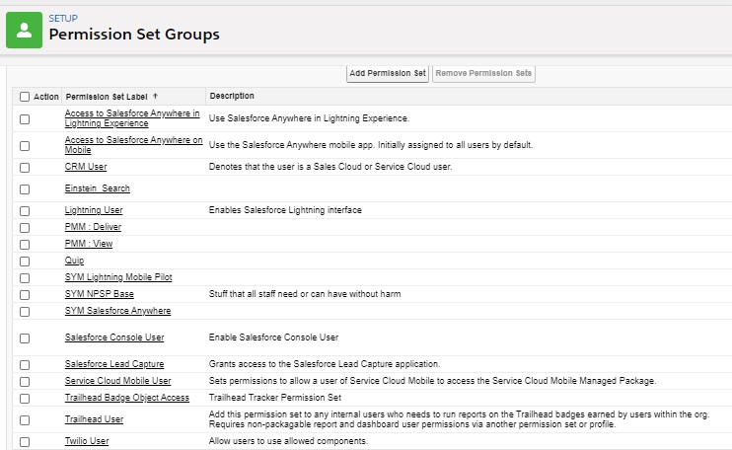
Task: Open Salesforce Console User permission set
Action: pyautogui.click(x=114, y=337)
